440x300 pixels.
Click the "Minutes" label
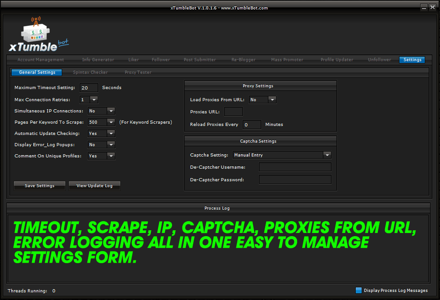click(274, 125)
